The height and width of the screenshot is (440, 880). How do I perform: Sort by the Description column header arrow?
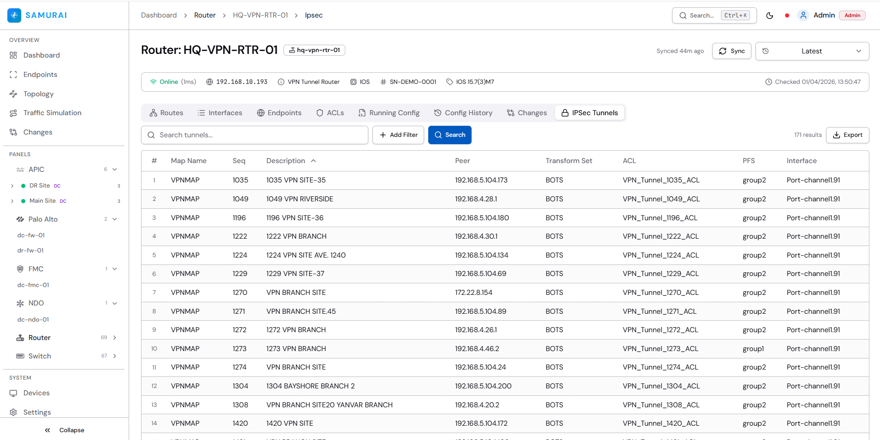[x=313, y=161]
